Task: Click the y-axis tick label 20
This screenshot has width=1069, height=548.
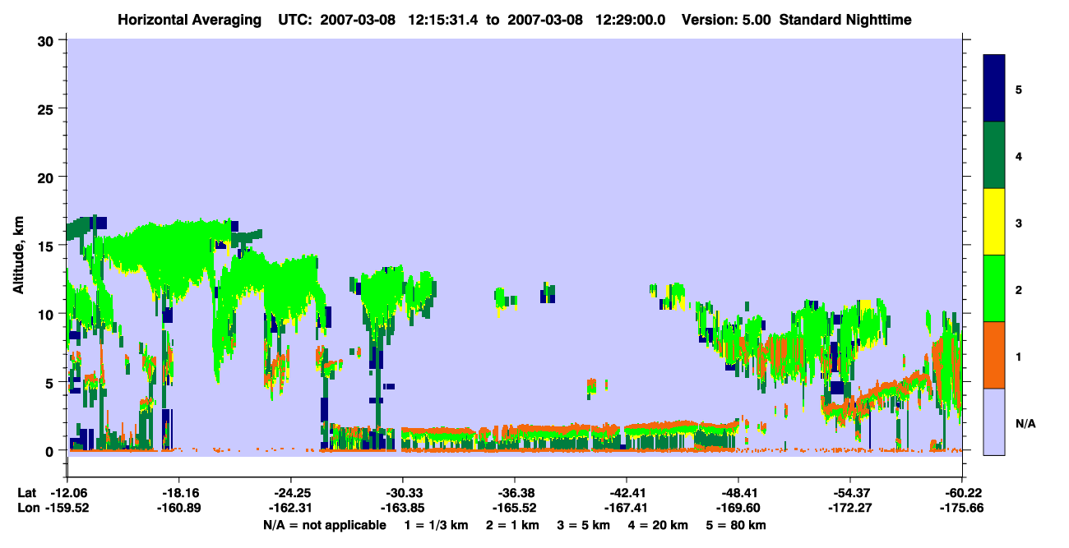Action: click(x=48, y=177)
